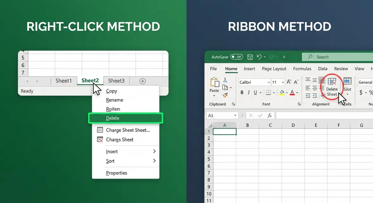Choose Delete in the context menu

(125, 118)
